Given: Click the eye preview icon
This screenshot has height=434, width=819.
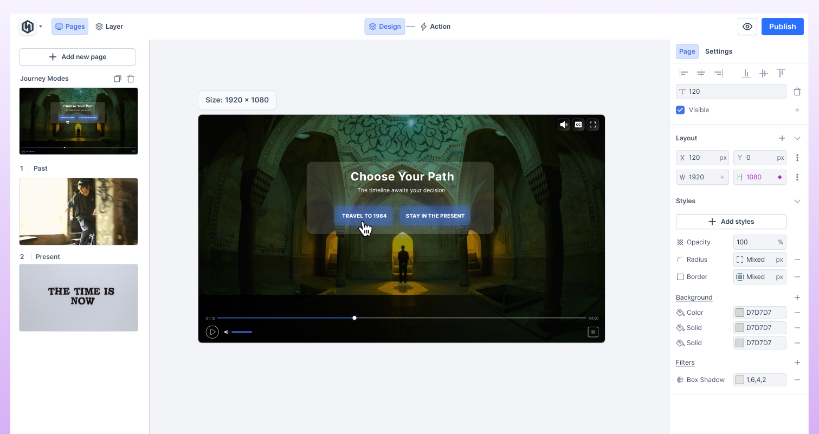Looking at the screenshot, I should 747,27.
